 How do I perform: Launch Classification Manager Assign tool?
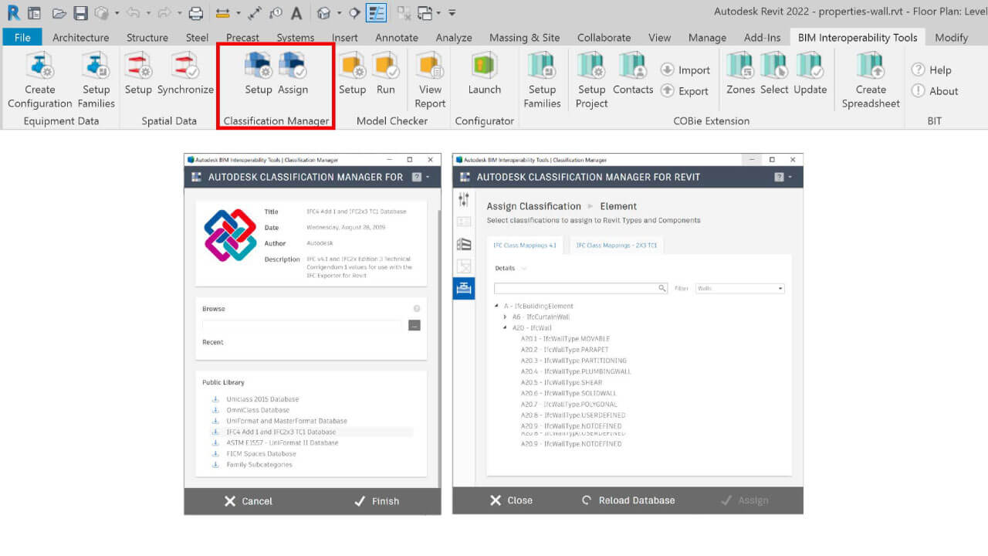(293, 74)
